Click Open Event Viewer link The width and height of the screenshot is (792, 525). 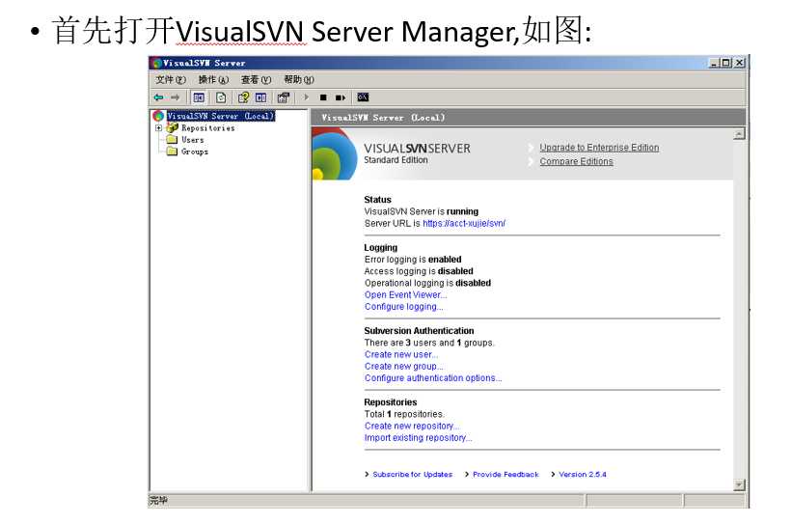tap(405, 294)
